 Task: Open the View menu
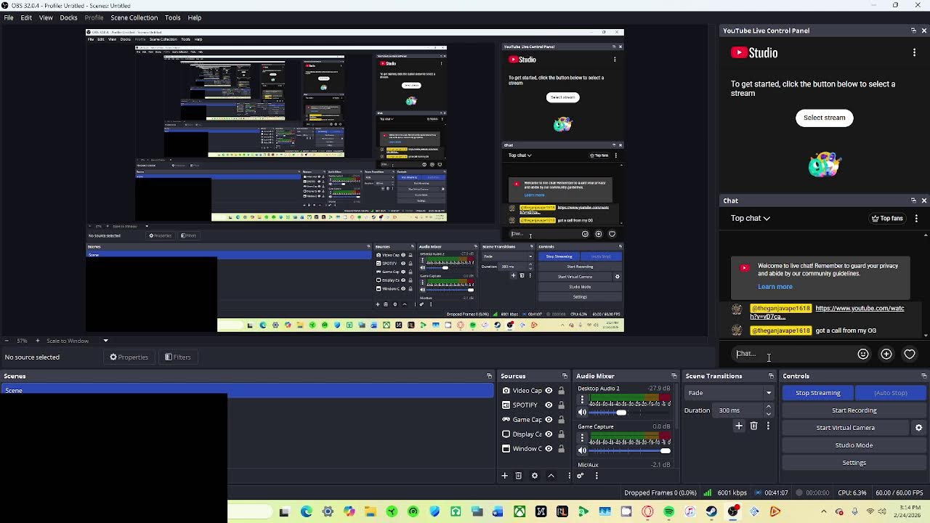tap(46, 17)
